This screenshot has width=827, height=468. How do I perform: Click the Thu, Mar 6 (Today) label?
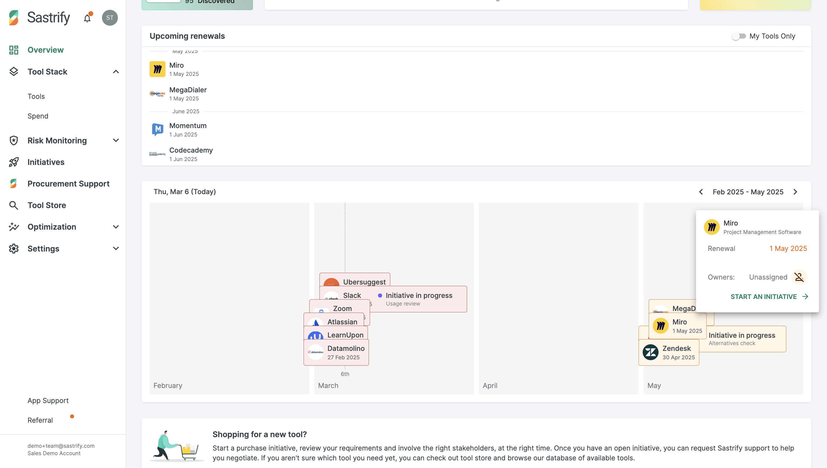click(184, 192)
